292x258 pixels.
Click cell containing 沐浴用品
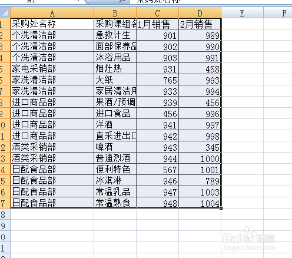point(115,58)
